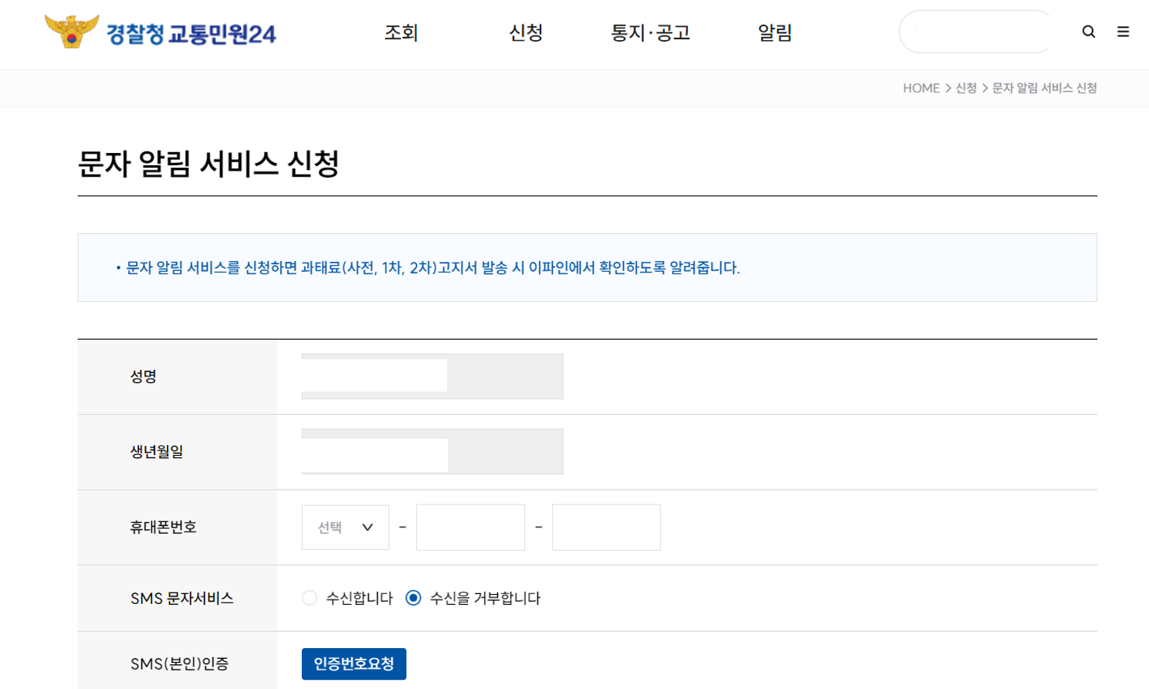Go to HOME via breadcrumb link
The image size is (1149, 689).
point(922,88)
